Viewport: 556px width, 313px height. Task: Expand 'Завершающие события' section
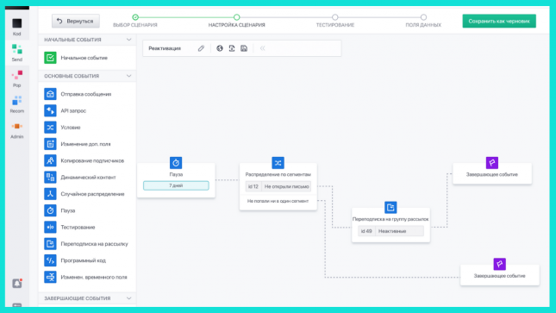pyautogui.click(x=128, y=298)
